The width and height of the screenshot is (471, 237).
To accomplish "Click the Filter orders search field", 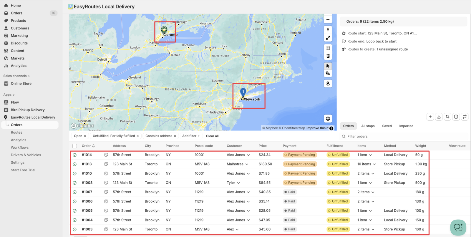I will pyautogui.click(x=403, y=137).
